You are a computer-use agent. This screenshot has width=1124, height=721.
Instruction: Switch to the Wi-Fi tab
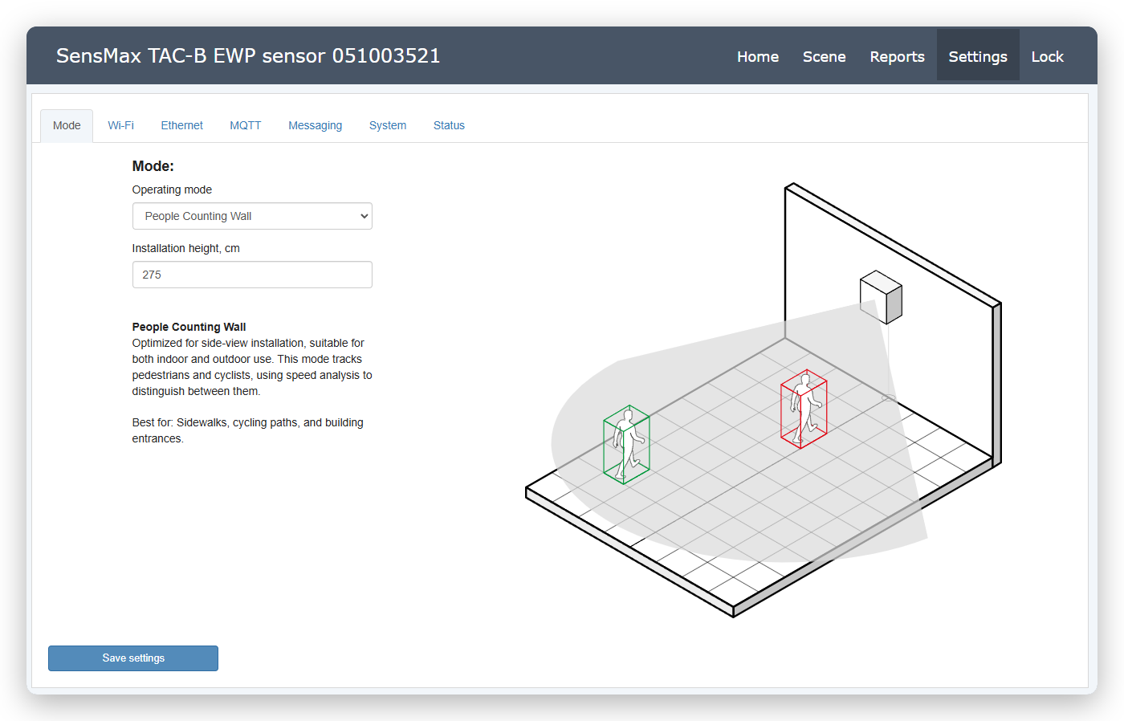click(x=120, y=125)
